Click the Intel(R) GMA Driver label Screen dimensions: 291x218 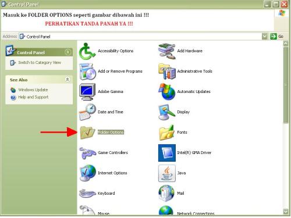click(194, 153)
